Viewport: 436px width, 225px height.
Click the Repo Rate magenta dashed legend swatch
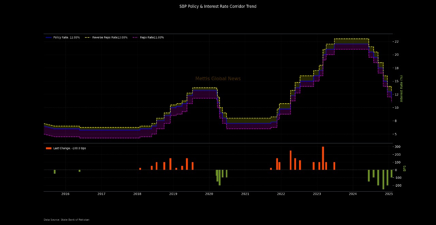click(135, 37)
